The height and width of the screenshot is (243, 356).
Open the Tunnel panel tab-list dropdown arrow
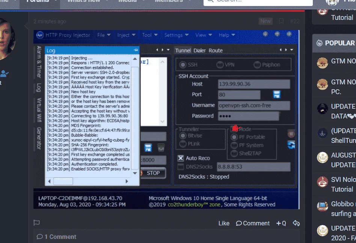[291, 49]
